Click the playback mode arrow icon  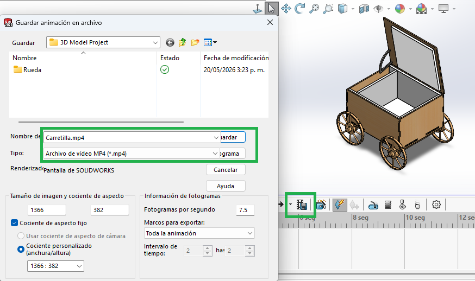(281, 205)
